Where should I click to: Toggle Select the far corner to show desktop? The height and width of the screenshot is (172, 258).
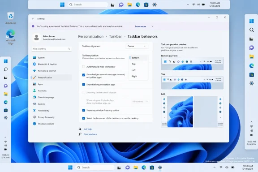[x=84, y=118]
